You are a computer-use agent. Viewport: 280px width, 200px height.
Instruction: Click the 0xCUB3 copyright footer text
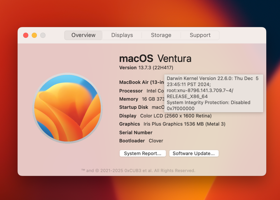(138, 171)
